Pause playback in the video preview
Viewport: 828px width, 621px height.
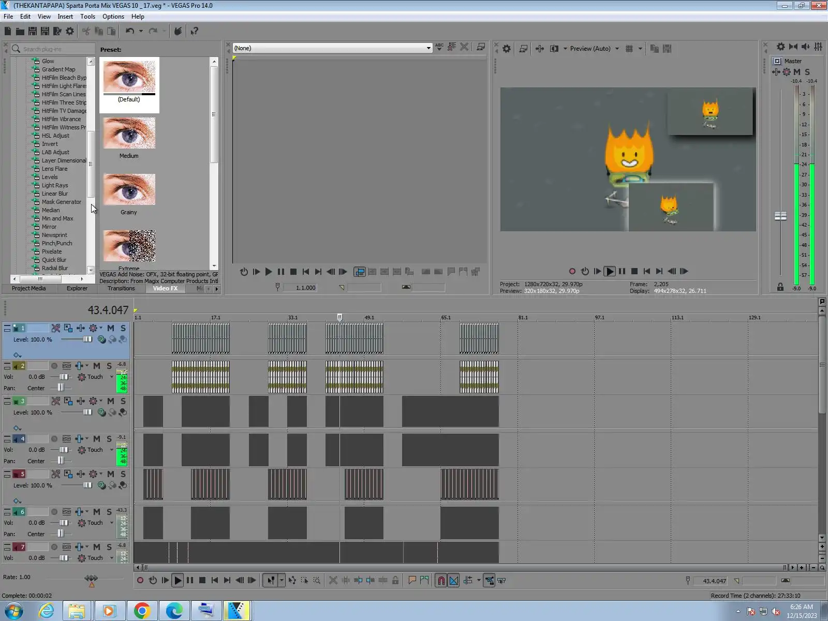(x=622, y=271)
